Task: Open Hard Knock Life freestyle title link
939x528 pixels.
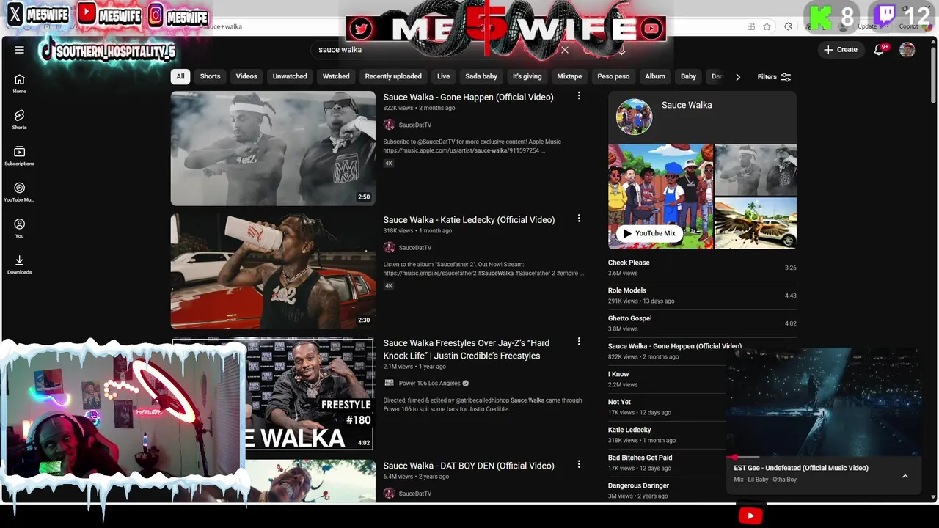Action: (x=467, y=349)
